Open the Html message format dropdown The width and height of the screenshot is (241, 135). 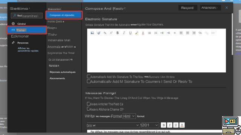click(129, 116)
